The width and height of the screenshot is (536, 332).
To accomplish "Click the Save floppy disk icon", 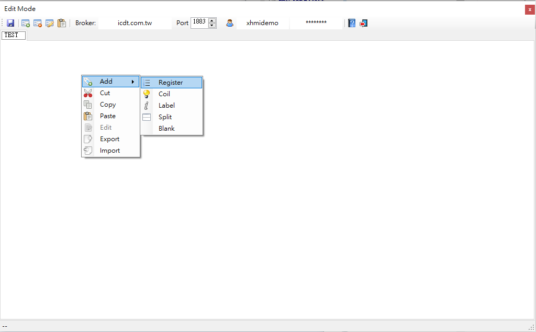I will point(10,23).
